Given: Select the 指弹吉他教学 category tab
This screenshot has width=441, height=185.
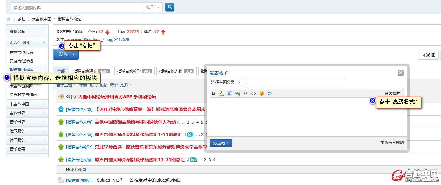Looking at the screenshot, I should 134,71.
